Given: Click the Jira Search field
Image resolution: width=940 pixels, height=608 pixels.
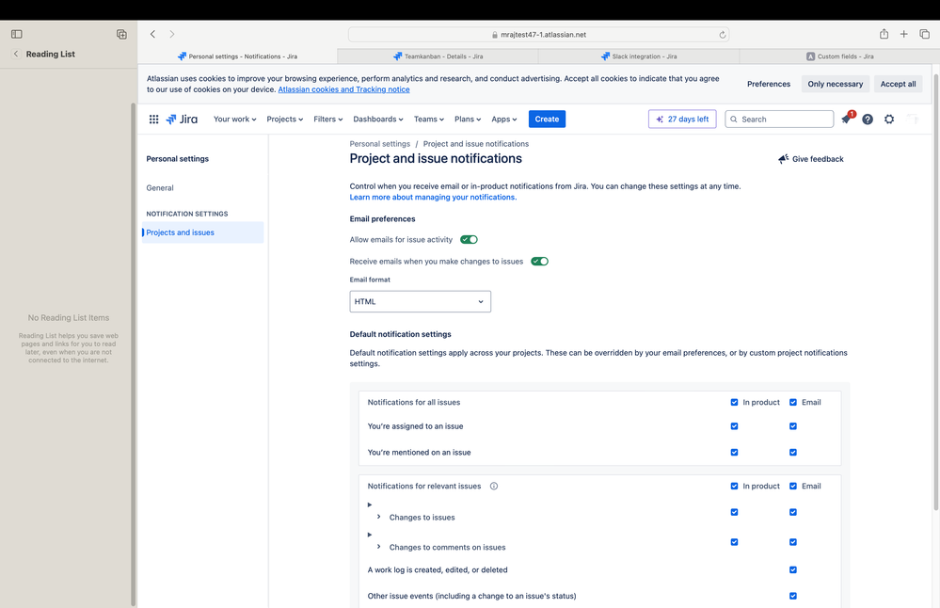Looking at the screenshot, I should pyautogui.click(x=779, y=120).
